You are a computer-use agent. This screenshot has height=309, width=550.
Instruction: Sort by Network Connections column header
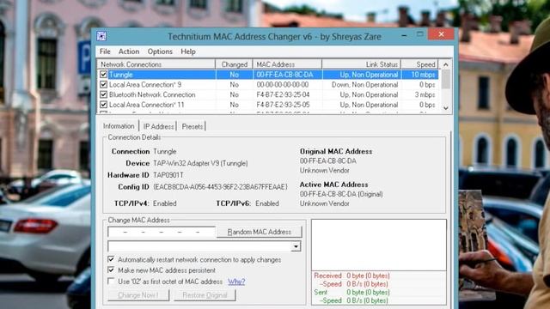(156, 64)
